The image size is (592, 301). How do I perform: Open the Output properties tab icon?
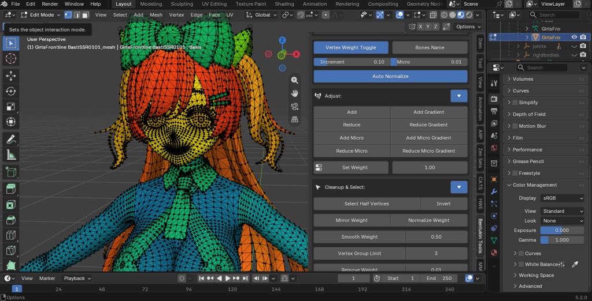tap(494, 111)
